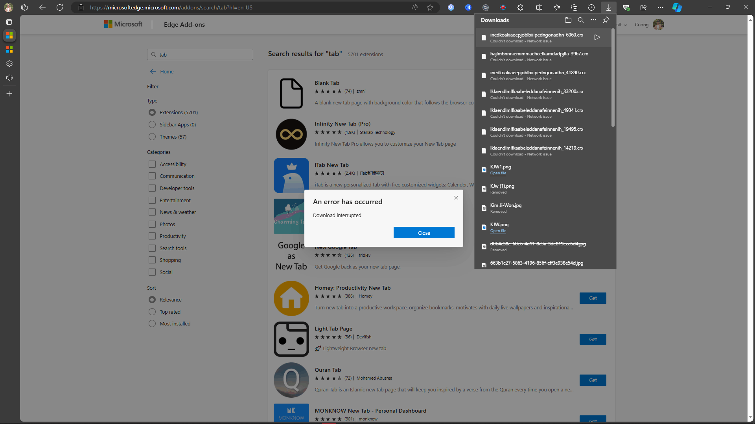This screenshot has width=755, height=424.
Task: Open History icon in toolbar
Action: [591, 7]
